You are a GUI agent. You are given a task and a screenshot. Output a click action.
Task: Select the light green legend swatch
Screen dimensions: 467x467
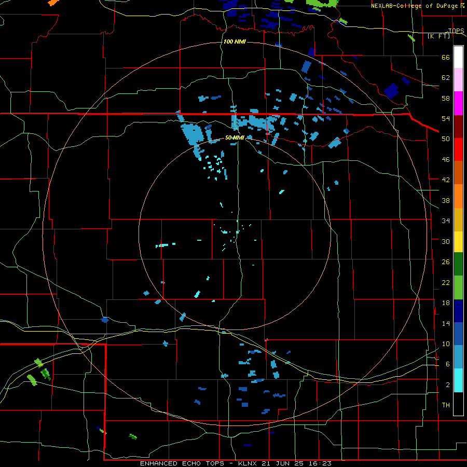point(458,287)
